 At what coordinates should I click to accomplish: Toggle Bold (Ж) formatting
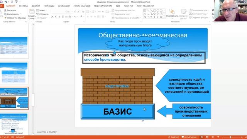[52, 17]
